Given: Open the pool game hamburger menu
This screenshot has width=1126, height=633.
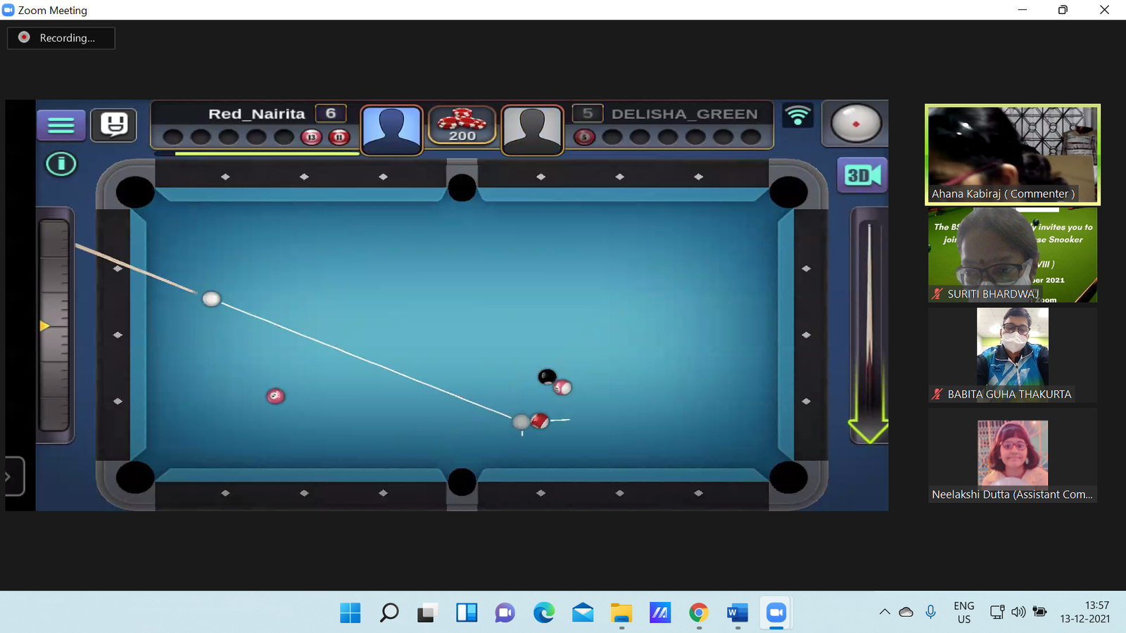Looking at the screenshot, I should [x=61, y=125].
